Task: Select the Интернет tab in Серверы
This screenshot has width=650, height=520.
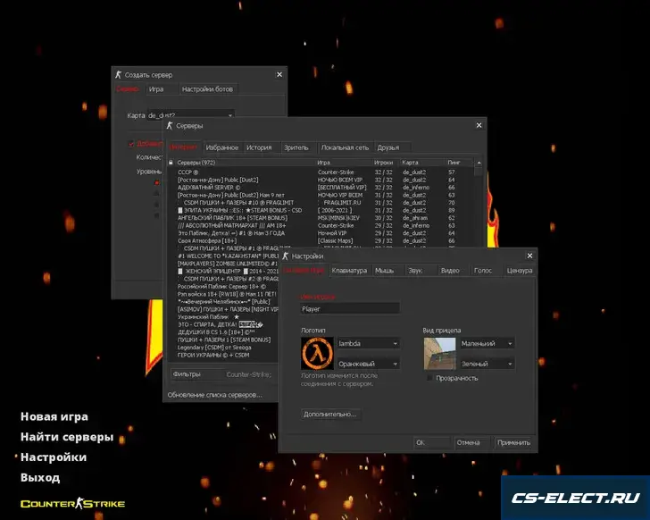Action: click(x=183, y=147)
